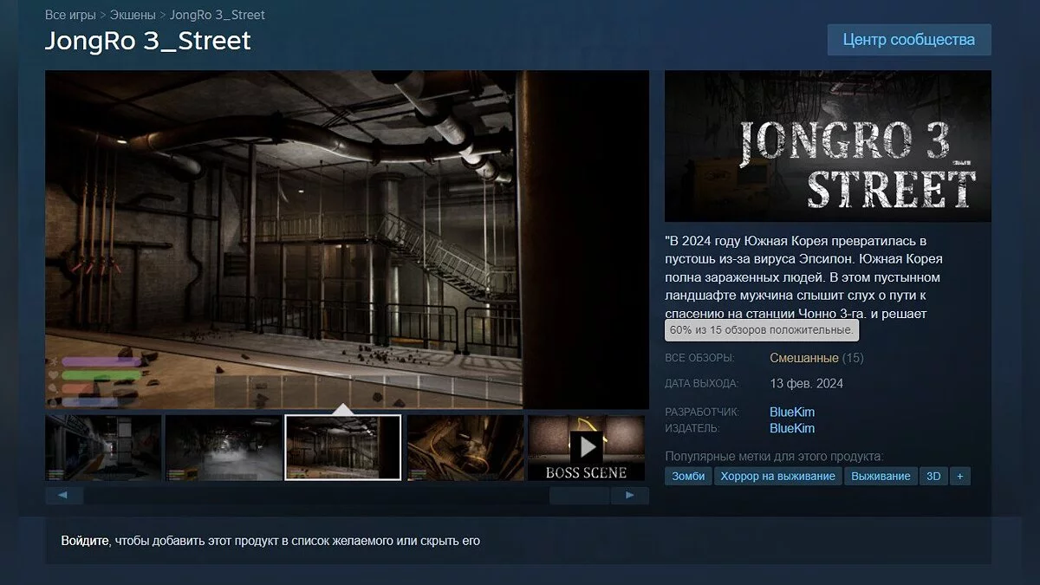
Task: Click the 'РАЗРАБОТЧИК:' label
Action: click(702, 412)
